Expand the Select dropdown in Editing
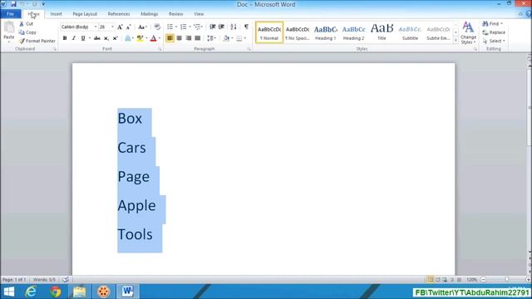 (495, 41)
